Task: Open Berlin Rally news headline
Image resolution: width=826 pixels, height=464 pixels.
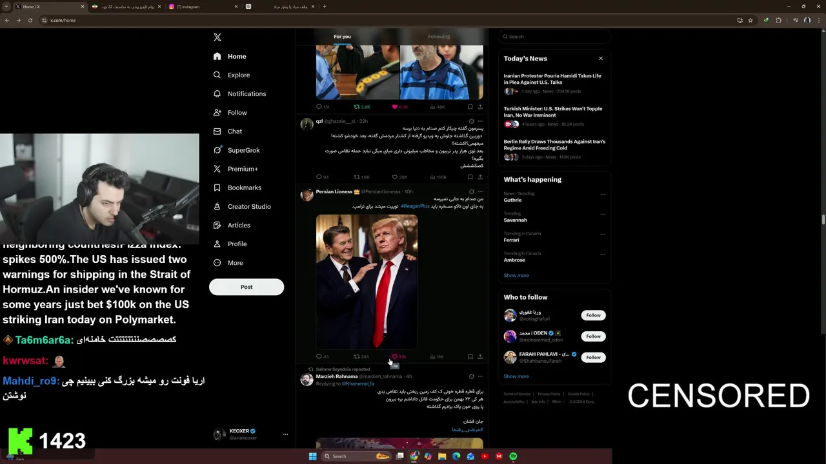Action: tap(554, 145)
